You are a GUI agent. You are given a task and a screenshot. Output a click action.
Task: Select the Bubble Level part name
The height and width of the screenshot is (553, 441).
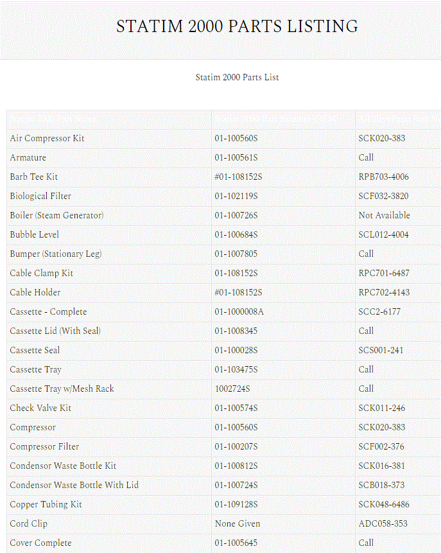[34, 234]
